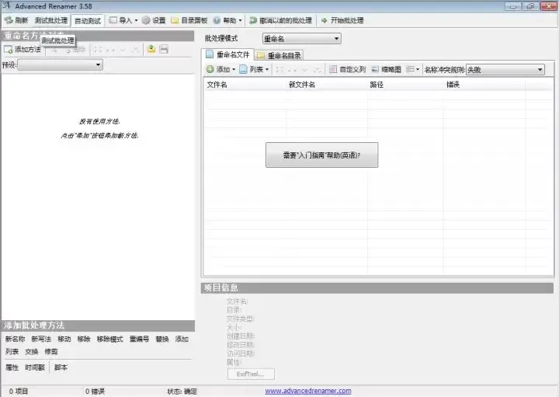Click the open methods folder icon
Image resolution: width=559 pixels, height=397 pixels.
pos(151,49)
